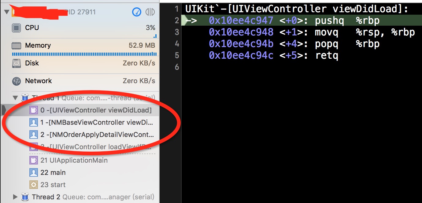Click the user-frame icon beside 22 main

pos(33,172)
